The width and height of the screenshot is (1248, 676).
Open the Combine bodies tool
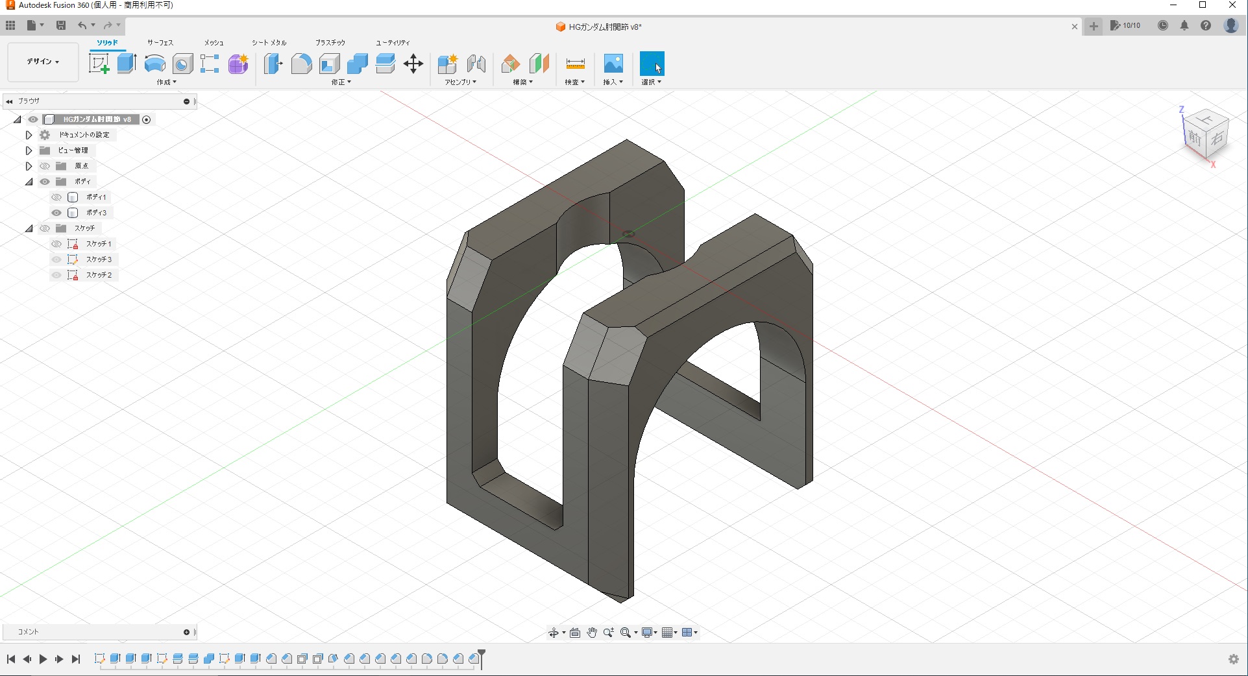tap(358, 64)
